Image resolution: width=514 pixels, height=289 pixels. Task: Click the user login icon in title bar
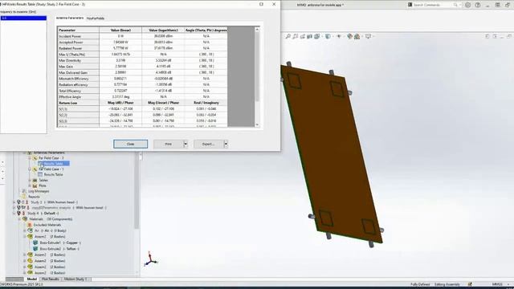(x=467, y=5)
